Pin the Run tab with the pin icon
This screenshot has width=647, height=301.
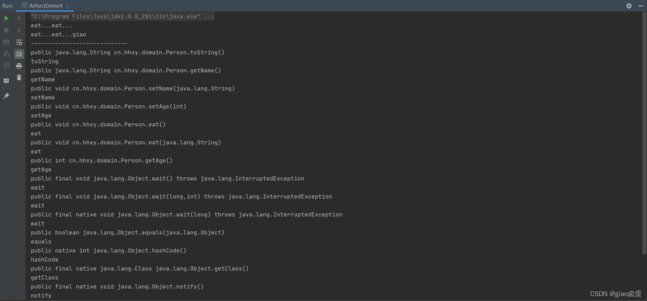6,96
